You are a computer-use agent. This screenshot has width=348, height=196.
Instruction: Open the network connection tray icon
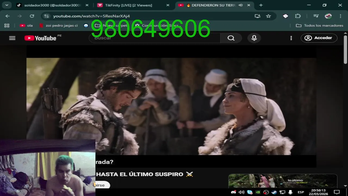click(282, 192)
